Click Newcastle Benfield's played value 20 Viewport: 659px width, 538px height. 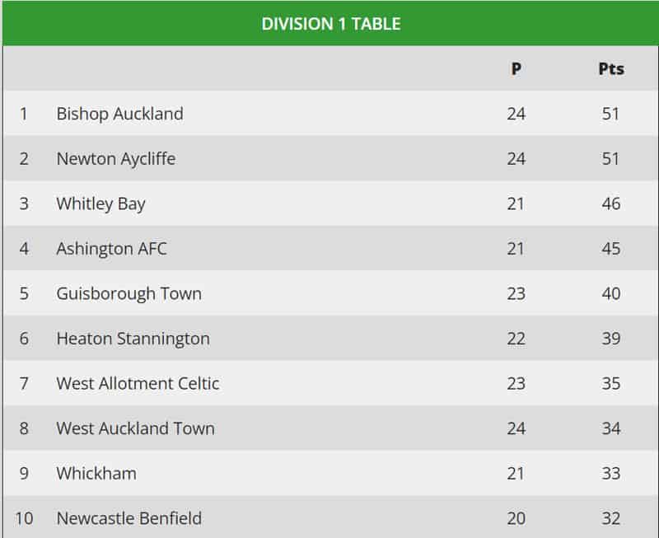(x=516, y=518)
